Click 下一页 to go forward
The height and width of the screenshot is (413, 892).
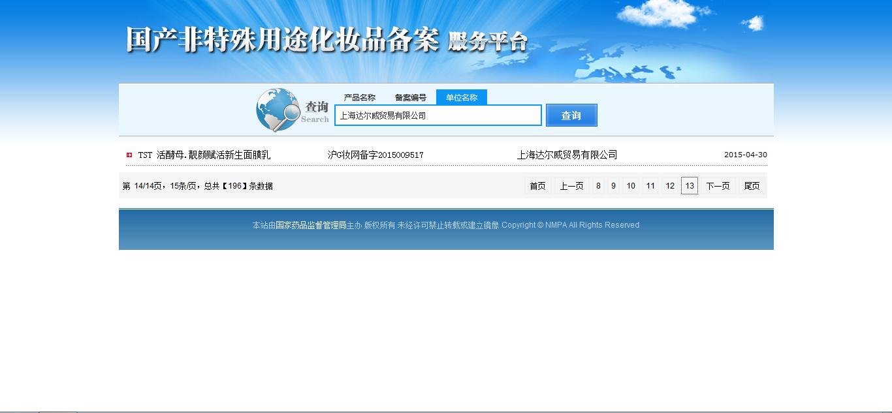[718, 186]
